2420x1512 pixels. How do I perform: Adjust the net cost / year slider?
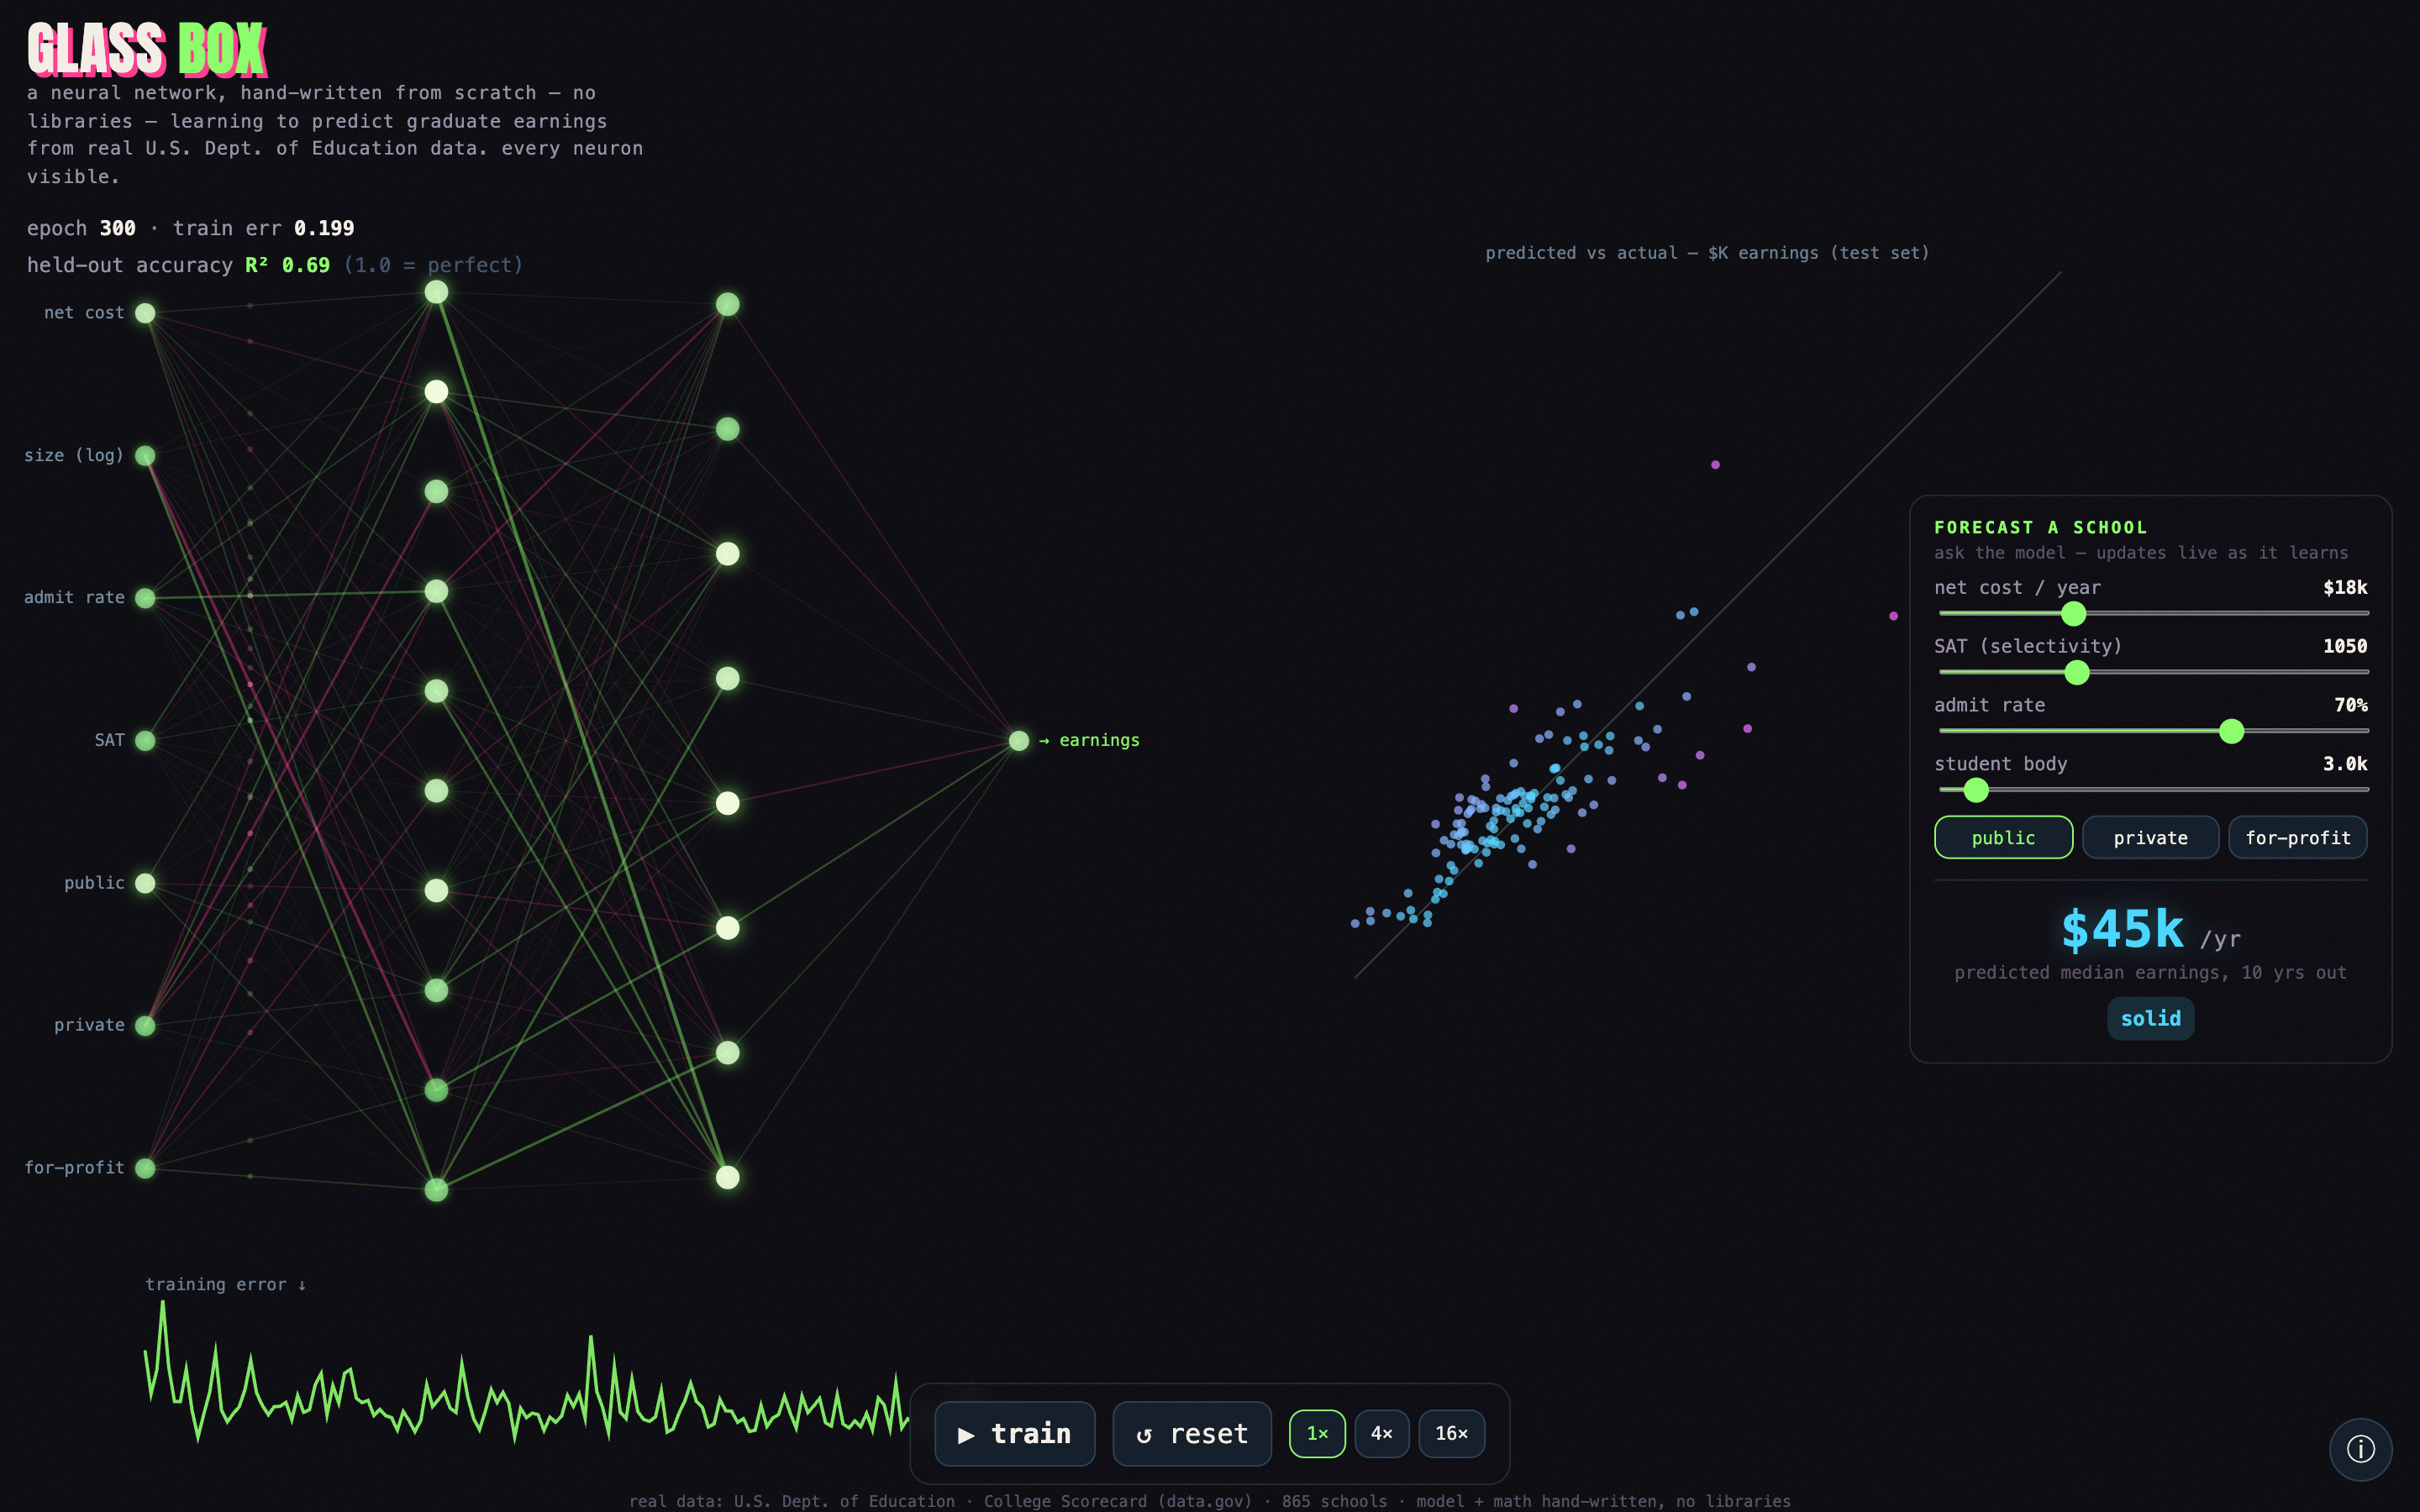tap(2153, 613)
